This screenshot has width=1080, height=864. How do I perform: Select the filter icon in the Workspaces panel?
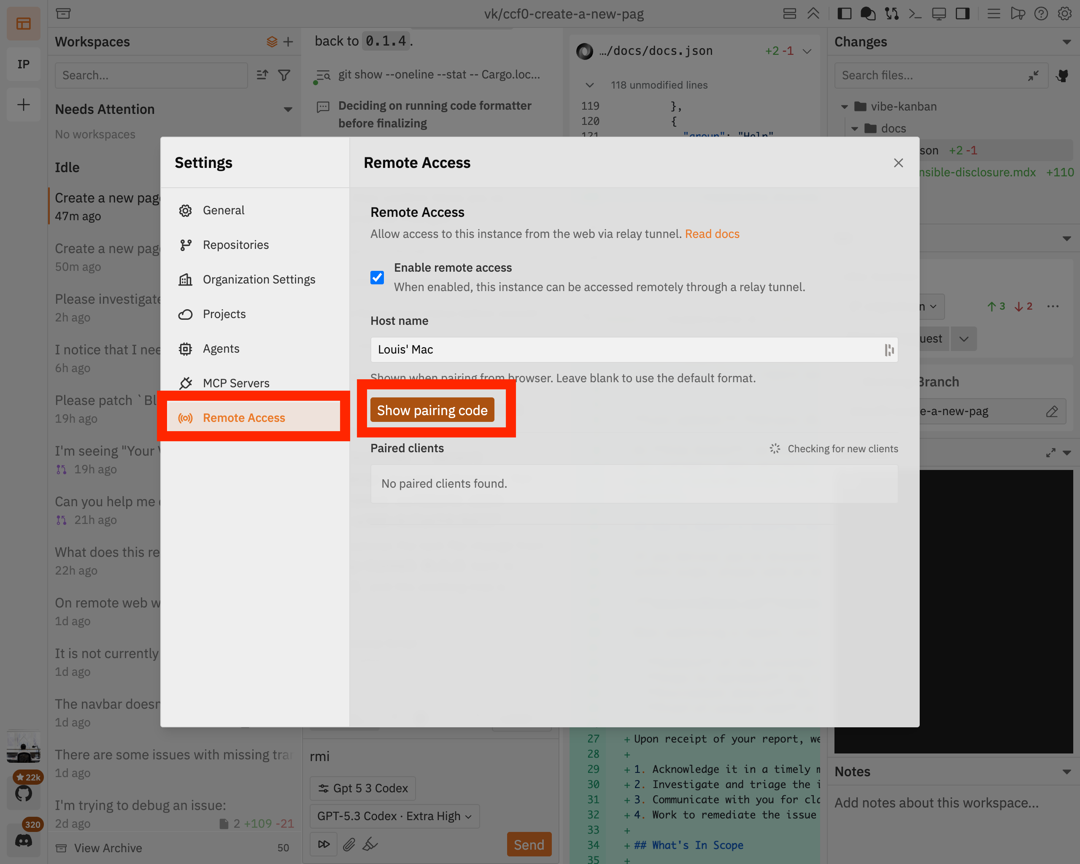coord(284,75)
